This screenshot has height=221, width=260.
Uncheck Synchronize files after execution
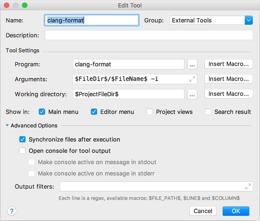click(x=22, y=139)
